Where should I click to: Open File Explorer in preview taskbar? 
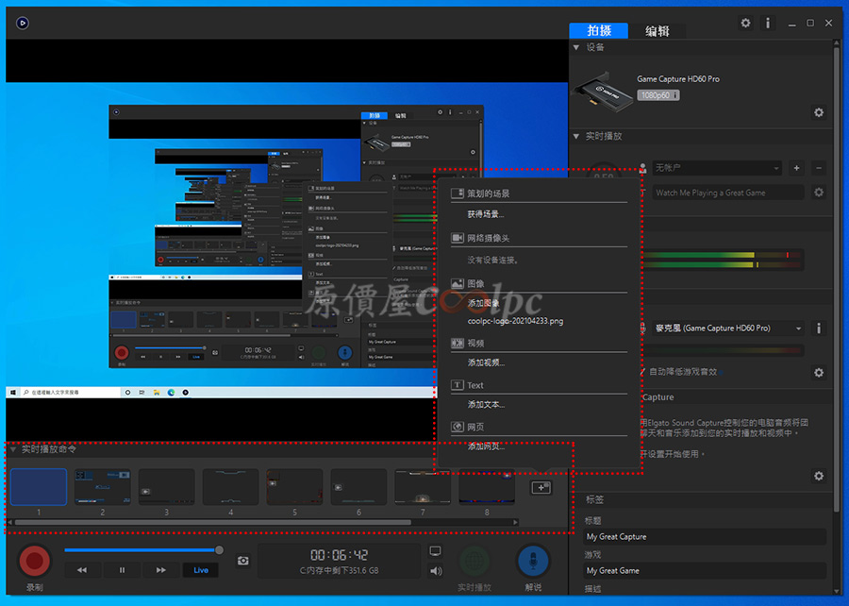tap(157, 392)
